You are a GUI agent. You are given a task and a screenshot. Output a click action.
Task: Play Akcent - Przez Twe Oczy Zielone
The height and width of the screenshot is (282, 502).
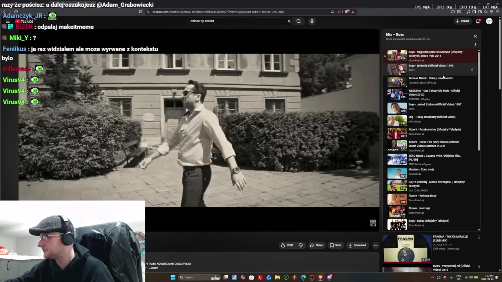coord(430,146)
